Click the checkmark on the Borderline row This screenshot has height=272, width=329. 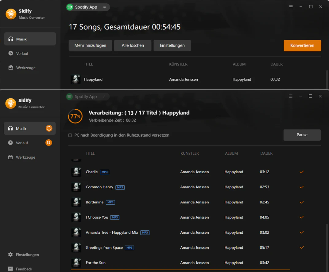click(x=301, y=202)
